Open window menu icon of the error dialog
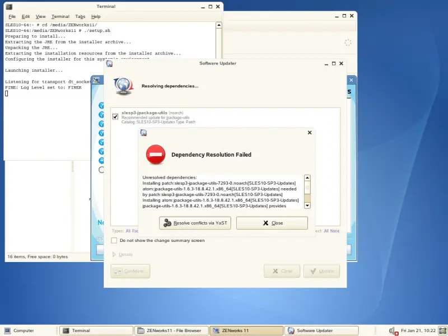This screenshot has width=448, height=336. (x=143, y=133)
